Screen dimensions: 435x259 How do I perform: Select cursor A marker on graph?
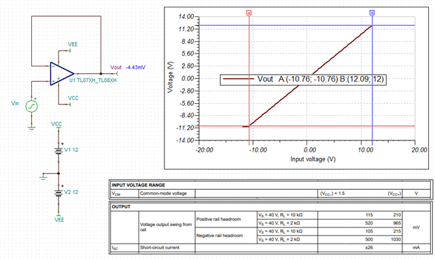(x=249, y=13)
